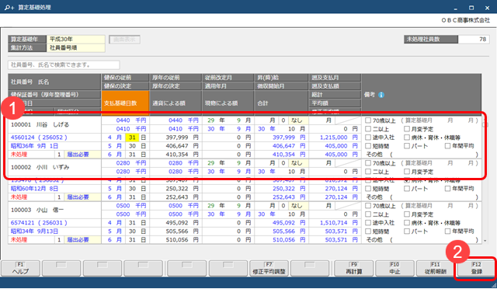Viewport: 497px width, 289px height.
Task: Click birth date 昭和36年 9月 1日
Action: [x=34, y=146]
